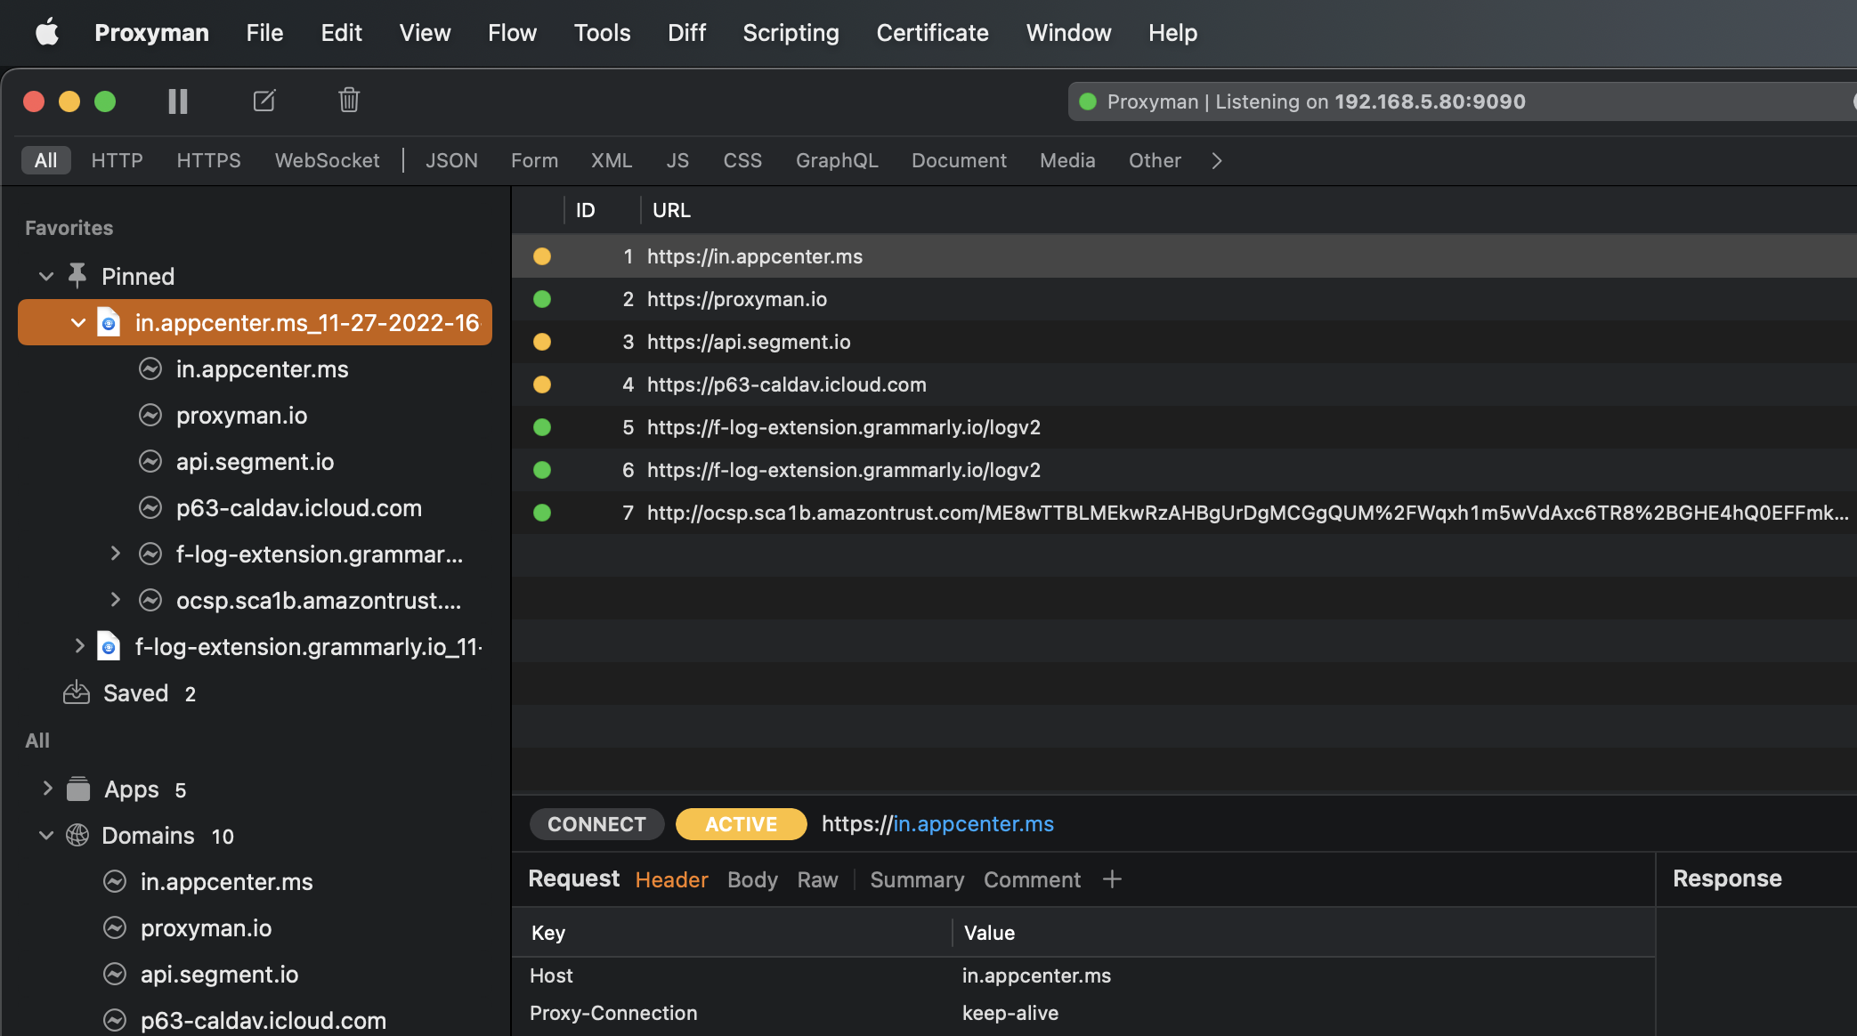1857x1036 pixels.
Task: Click the domain icon beside pinned api.segment.io
Action: (150, 461)
